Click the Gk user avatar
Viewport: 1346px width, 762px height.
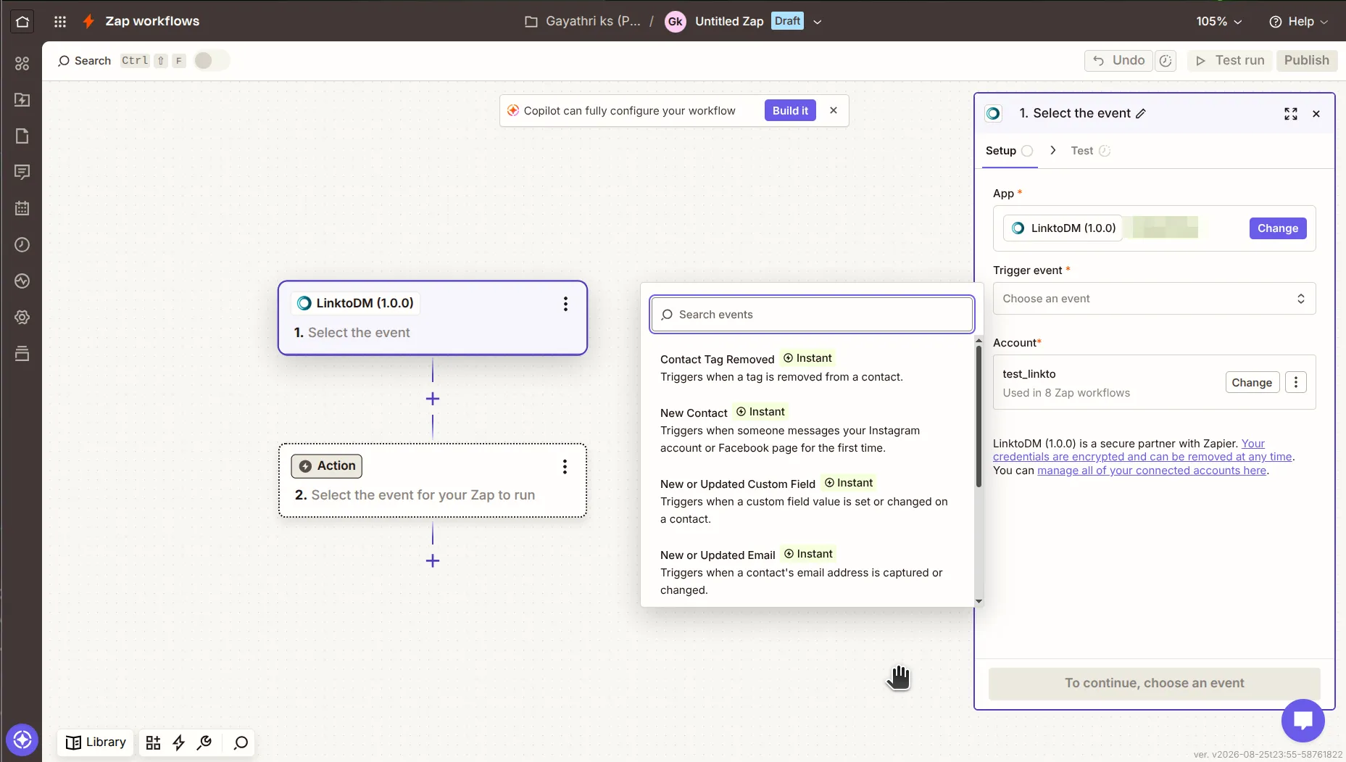coord(676,22)
